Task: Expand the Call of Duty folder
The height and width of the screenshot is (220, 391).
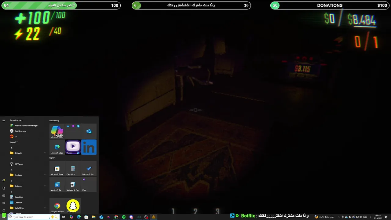Action: (27, 208)
